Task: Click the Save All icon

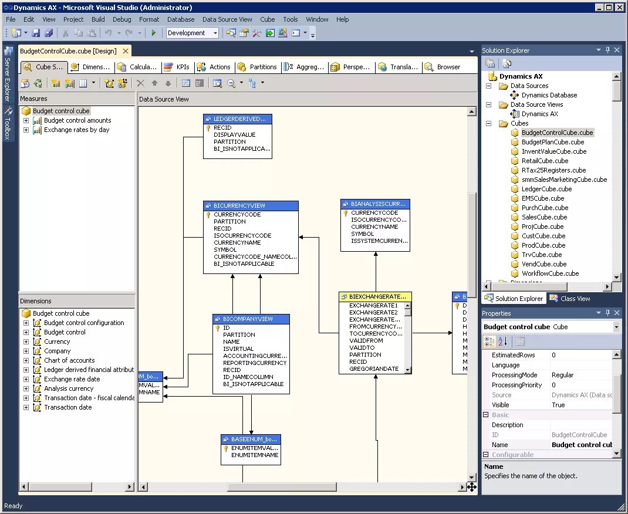Action: pyautogui.click(x=49, y=33)
